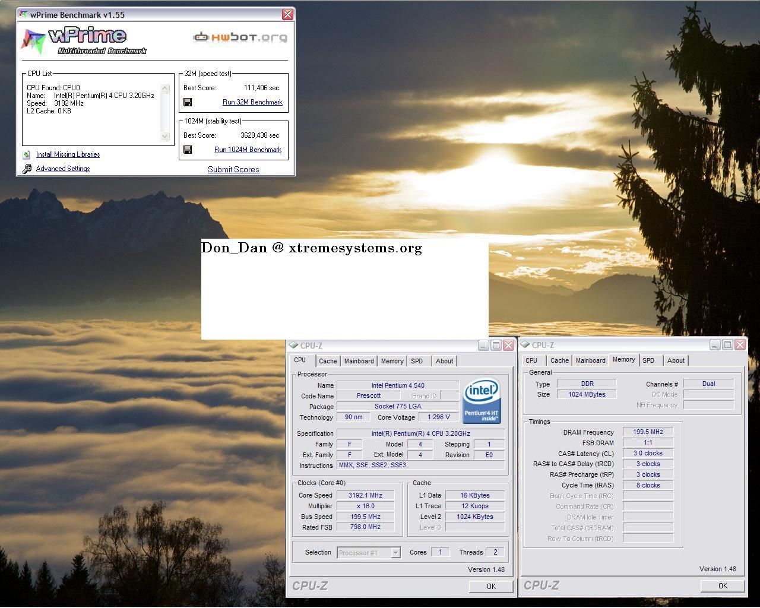Click 1024M Best Score 3629,438 sec
The image size is (760, 608).
coord(259,135)
